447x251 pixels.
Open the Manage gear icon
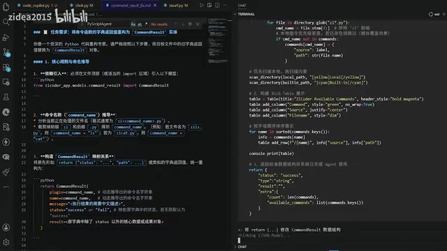tap(6, 242)
